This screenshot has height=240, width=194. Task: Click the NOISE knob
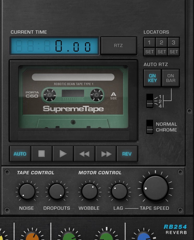(27, 191)
